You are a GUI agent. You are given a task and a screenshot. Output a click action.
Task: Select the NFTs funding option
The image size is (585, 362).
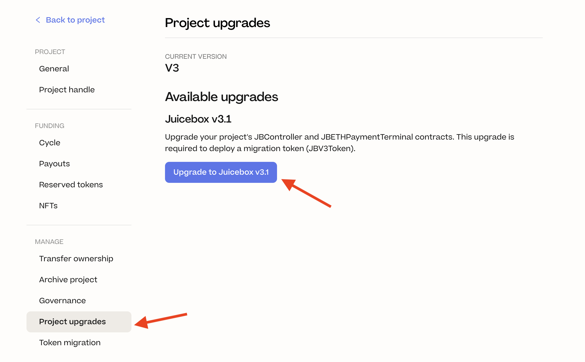coord(48,205)
